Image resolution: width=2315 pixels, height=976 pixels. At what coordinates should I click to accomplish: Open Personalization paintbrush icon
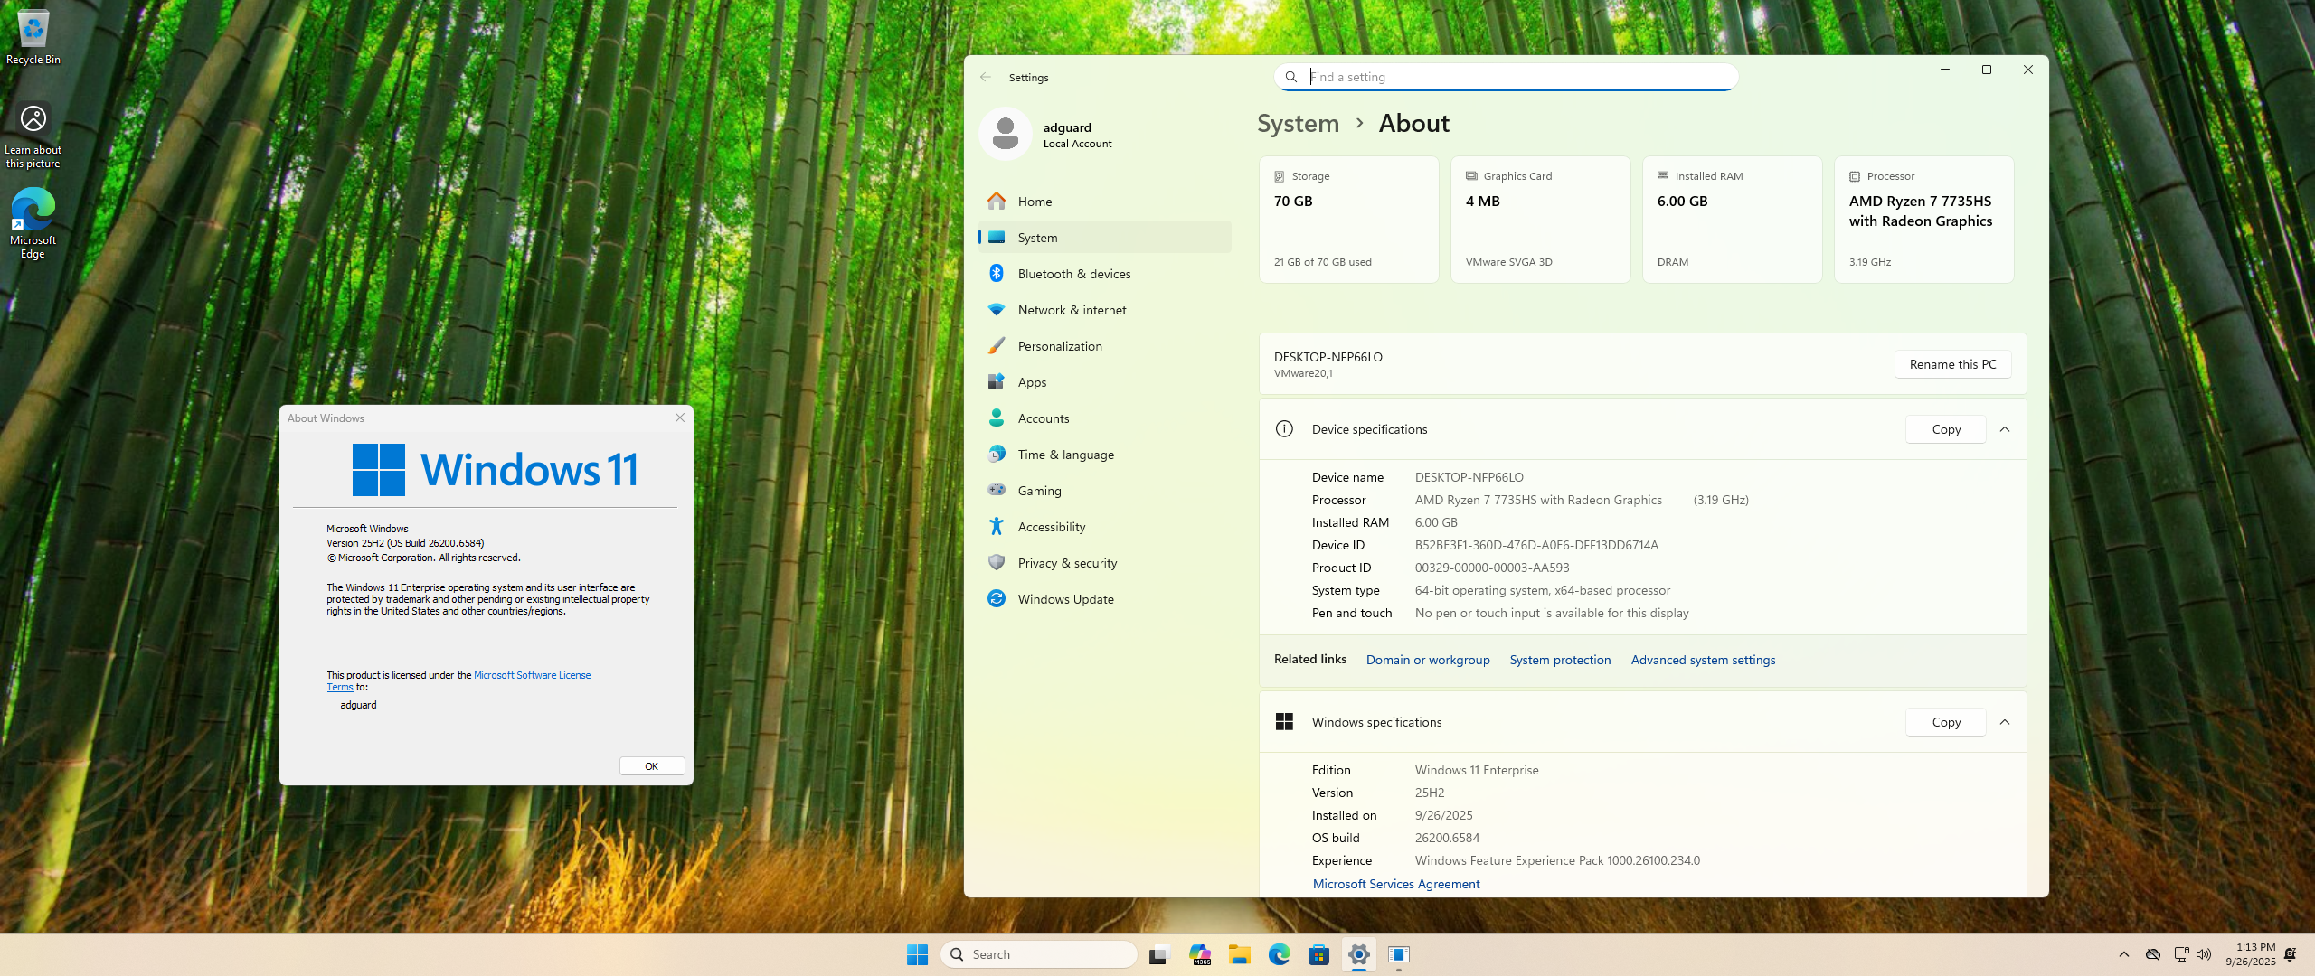click(997, 346)
